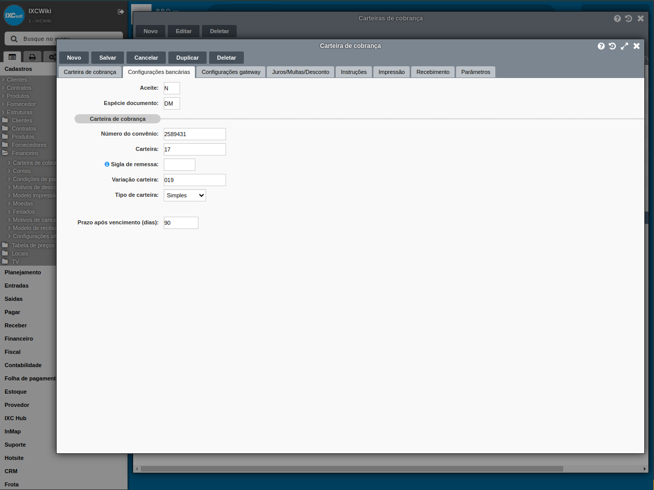The image size is (654, 490).
Task: Click Editar in background Carteiras window
Action: (184, 31)
